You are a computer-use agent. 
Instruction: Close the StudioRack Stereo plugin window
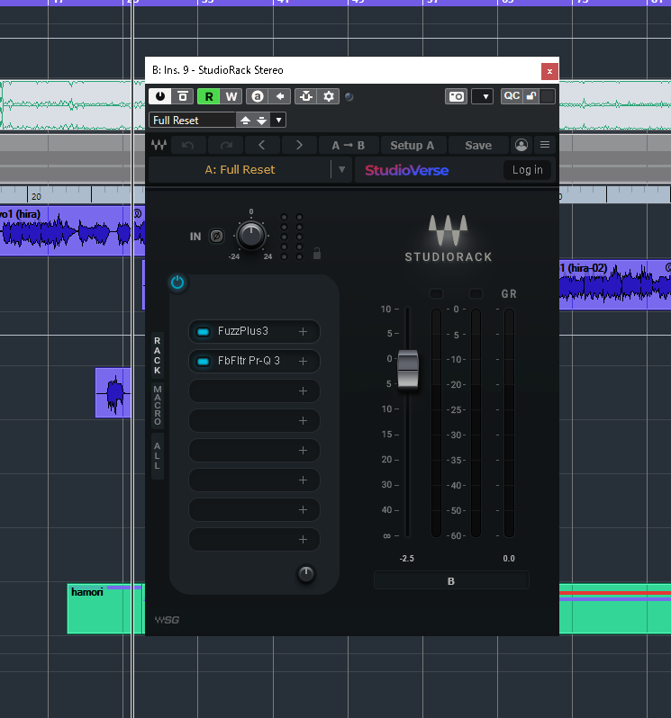coord(549,71)
